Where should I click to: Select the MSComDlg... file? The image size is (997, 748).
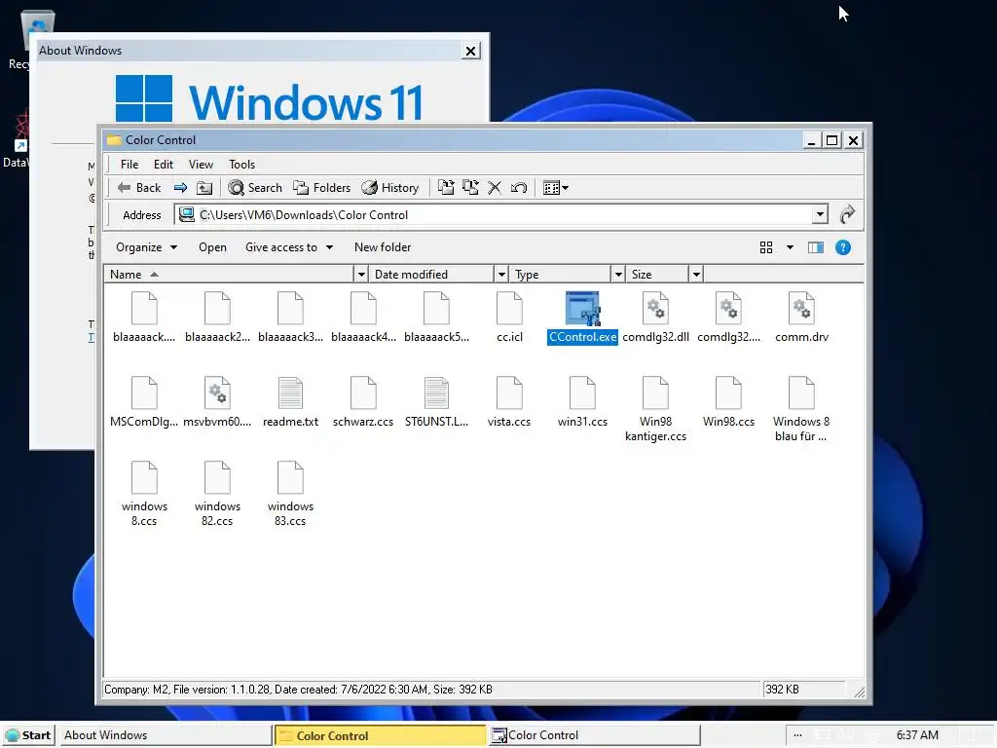click(x=144, y=402)
